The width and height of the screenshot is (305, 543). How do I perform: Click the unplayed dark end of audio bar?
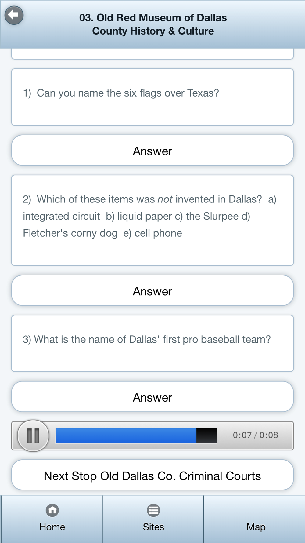[x=206, y=435]
